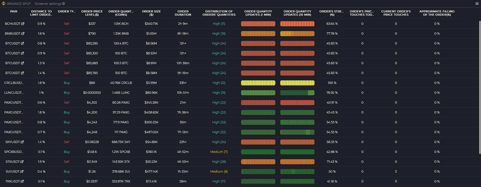Open the Screener settings gear icon
The width and height of the screenshot is (481, 187).
click(x=63, y=4)
